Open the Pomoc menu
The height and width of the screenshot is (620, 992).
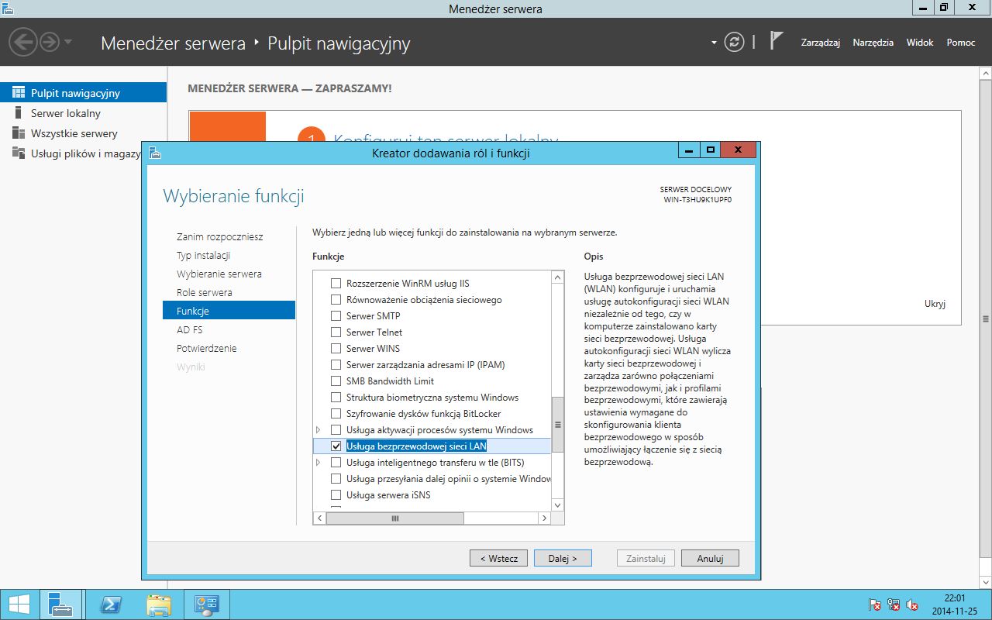[x=961, y=43]
